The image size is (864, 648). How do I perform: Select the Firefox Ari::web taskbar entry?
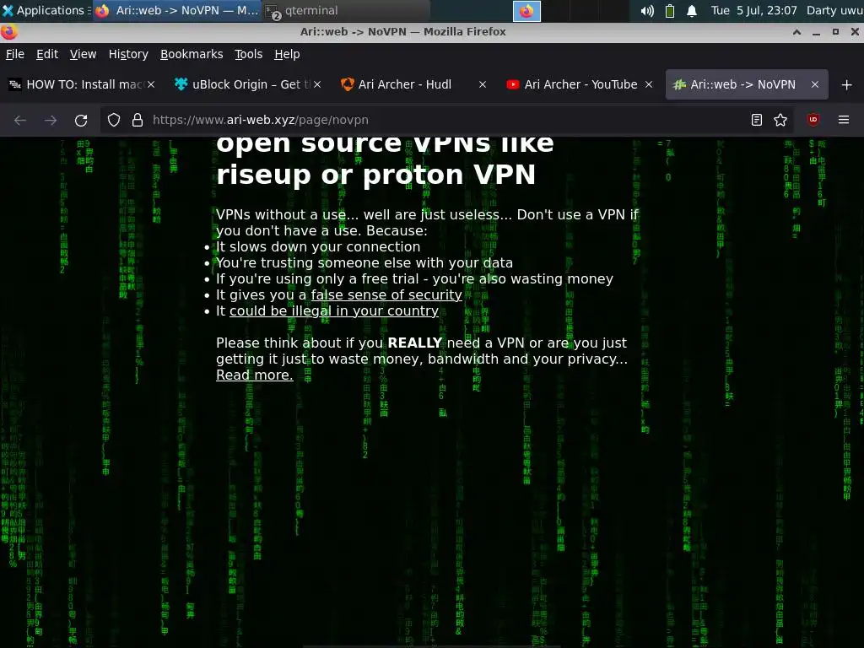176,11
